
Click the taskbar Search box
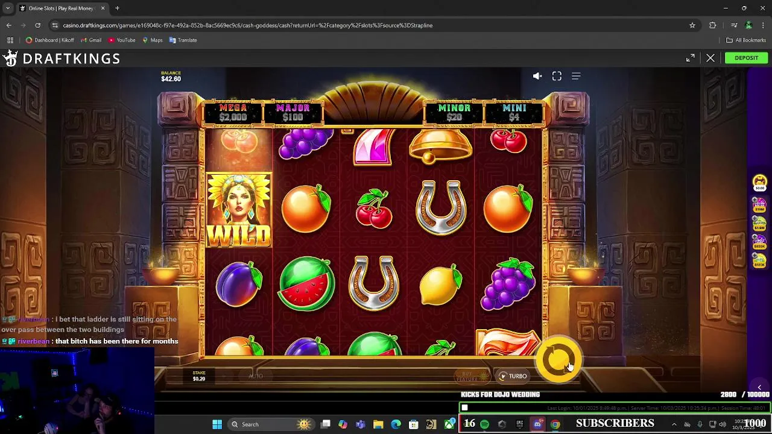tap(270, 424)
